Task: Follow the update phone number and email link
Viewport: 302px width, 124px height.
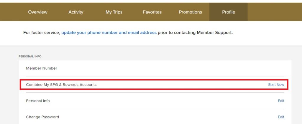Action: tap(109, 33)
